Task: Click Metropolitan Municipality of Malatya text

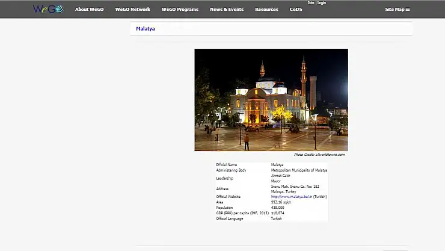Action: click(x=299, y=170)
